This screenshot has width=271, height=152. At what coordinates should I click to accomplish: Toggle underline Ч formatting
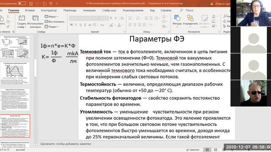[x=80, y=25]
